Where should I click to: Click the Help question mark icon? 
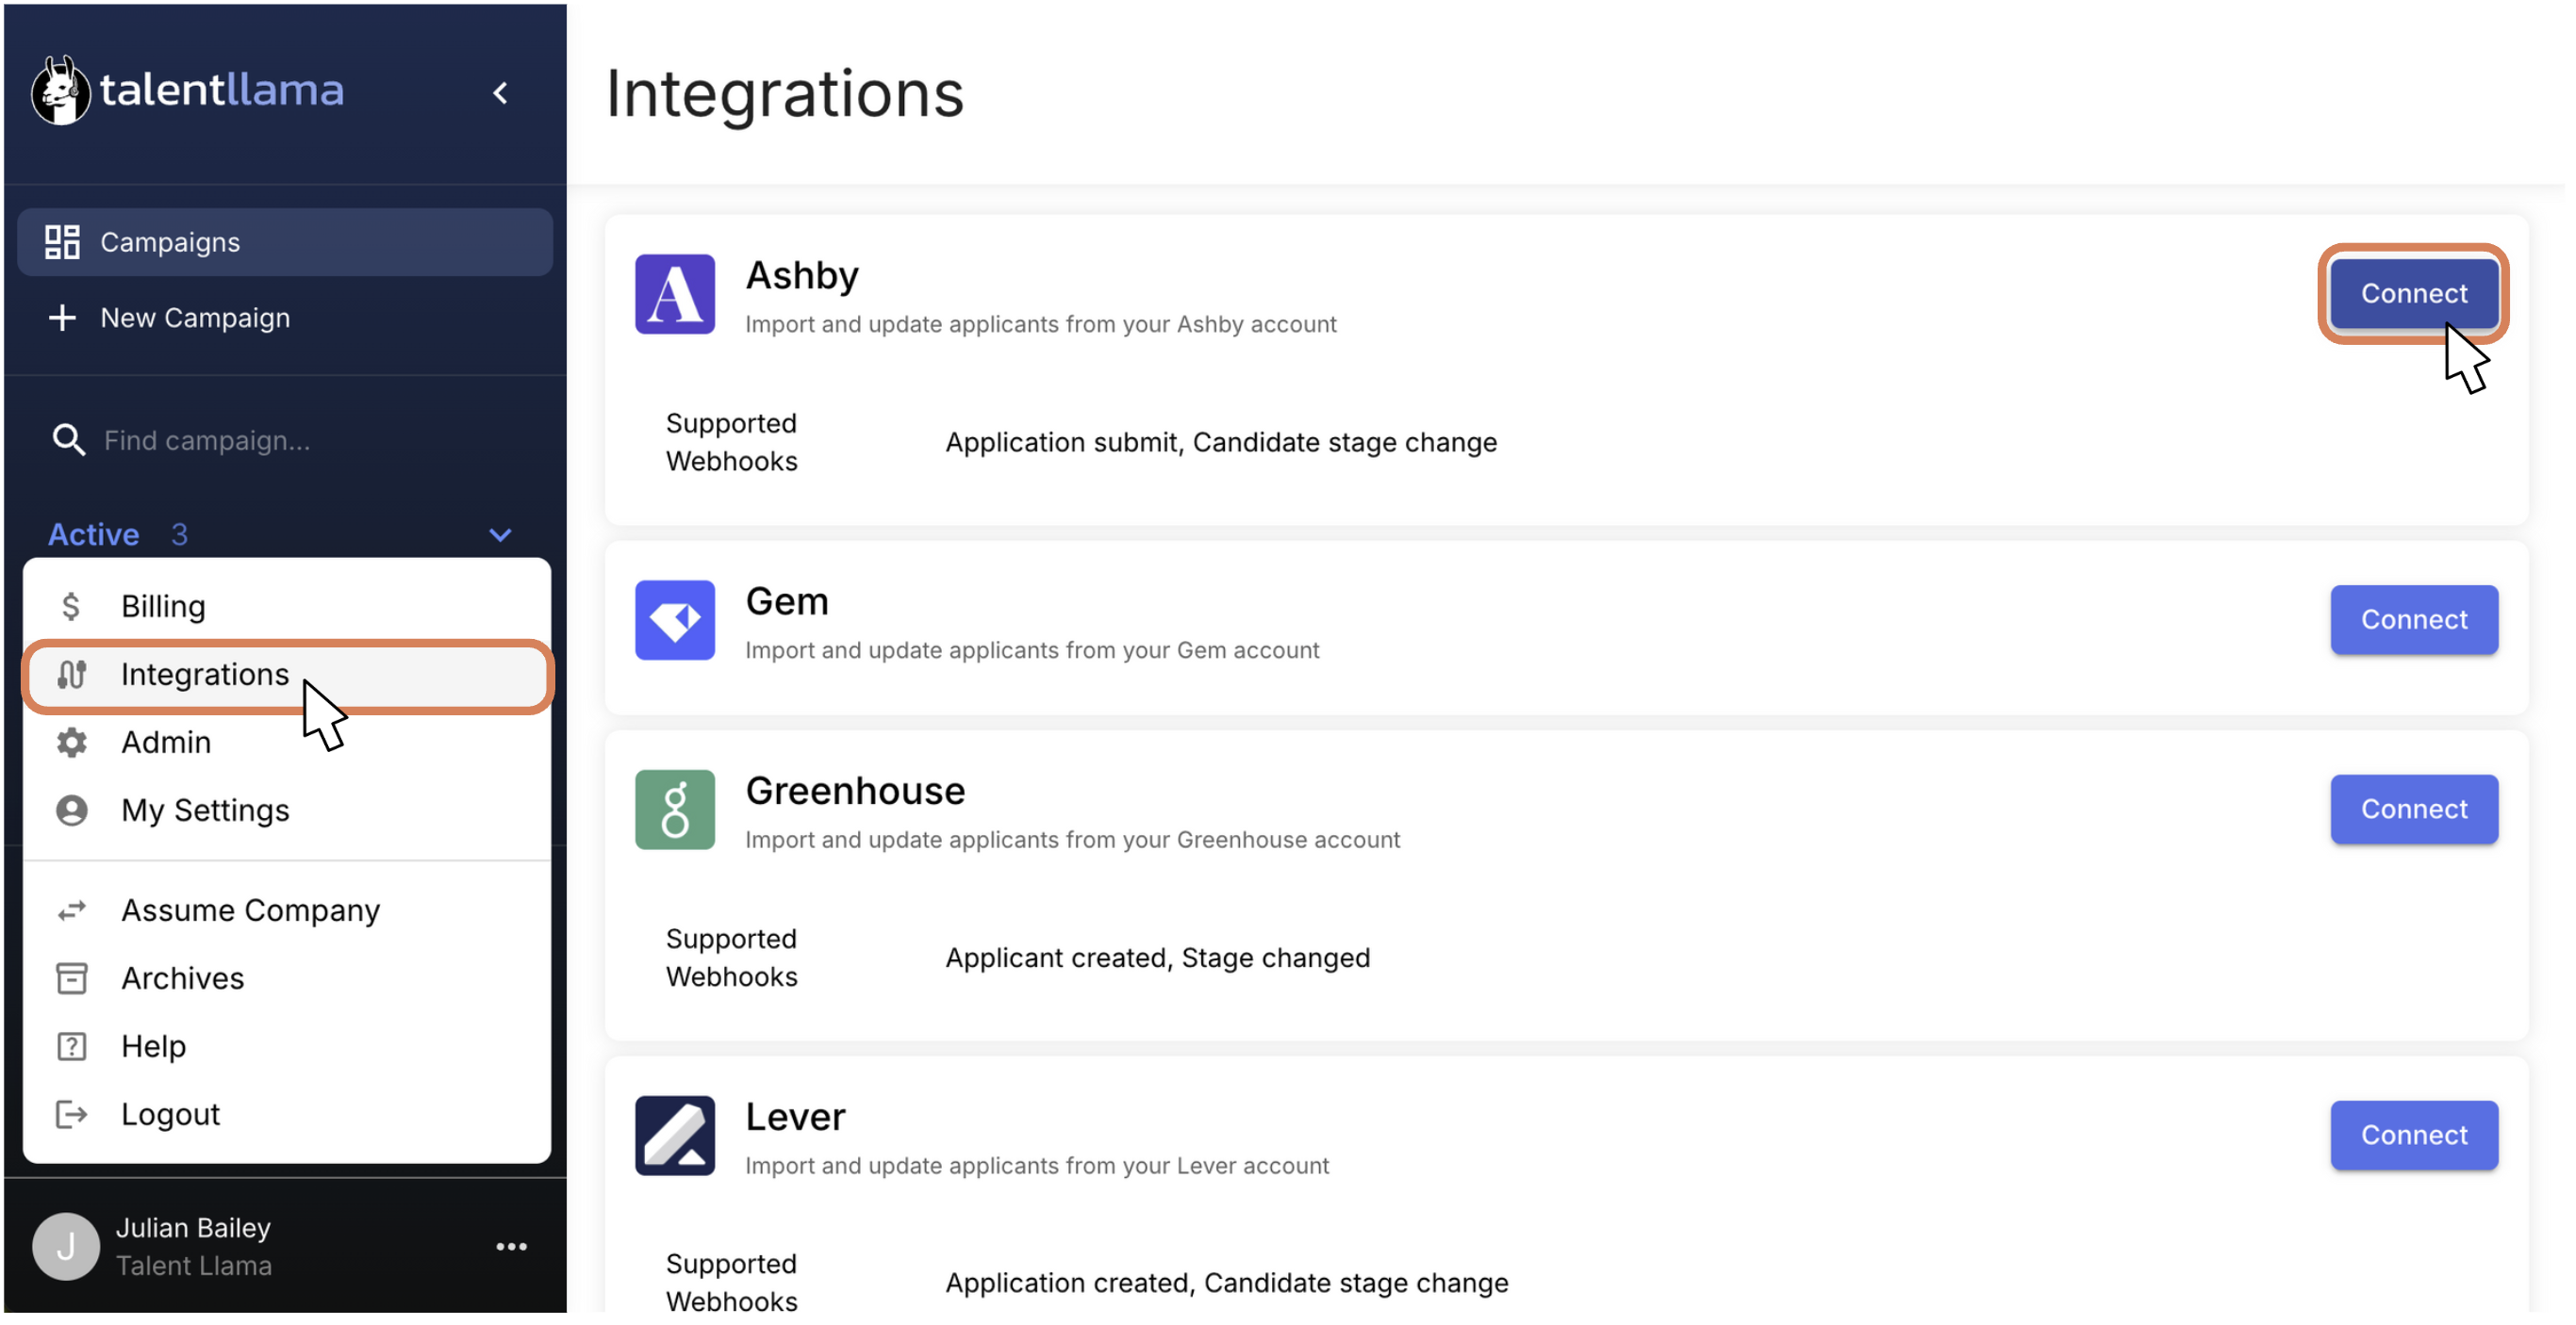tap(71, 1047)
